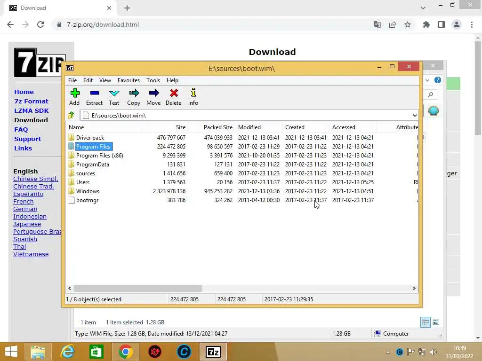The image size is (482, 361).
Task: Open Internet Explorer from the taskbar
Action: coord(67,352)
